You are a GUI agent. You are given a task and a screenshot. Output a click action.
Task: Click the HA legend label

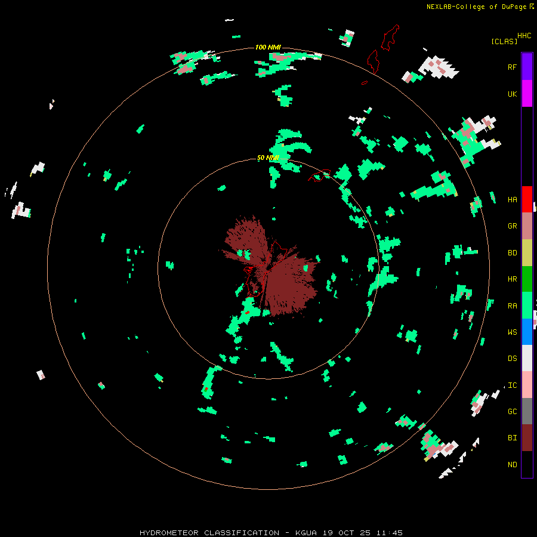tap(512, 200)
